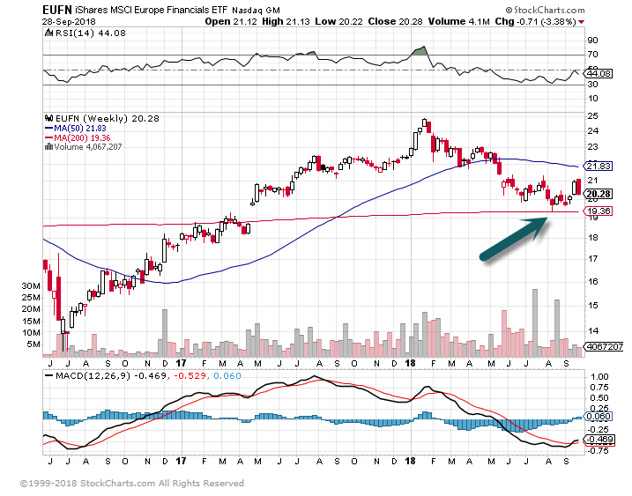Click the black 20.28 last price tag

pyautogui.click(x=599, y=194)
